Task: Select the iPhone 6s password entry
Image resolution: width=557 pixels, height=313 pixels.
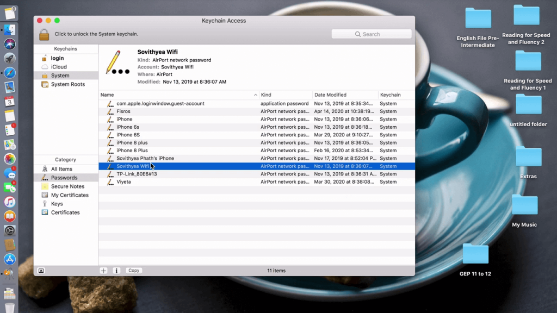Action: pyautogui.click(x=257, y=127)
